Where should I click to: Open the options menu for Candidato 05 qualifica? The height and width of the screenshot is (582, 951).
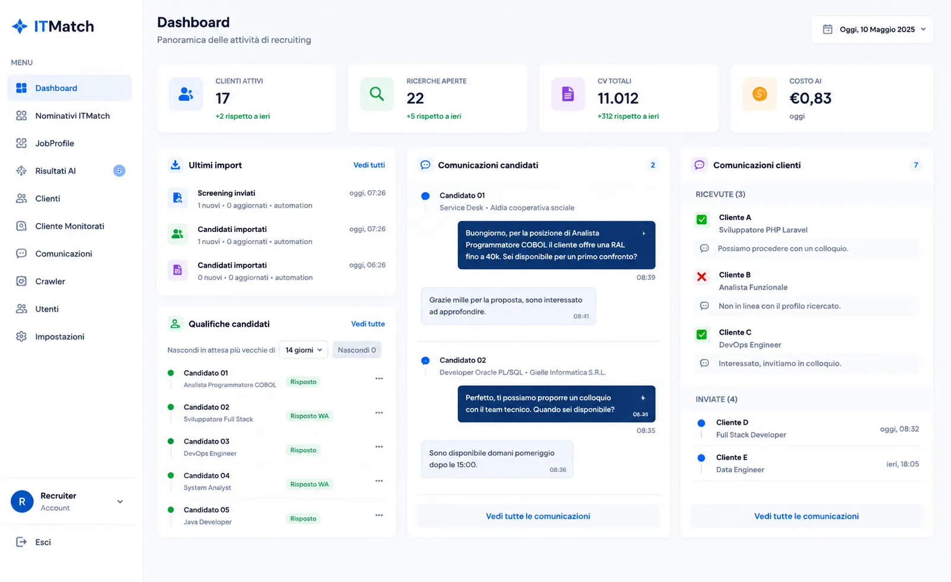[379, 515]
